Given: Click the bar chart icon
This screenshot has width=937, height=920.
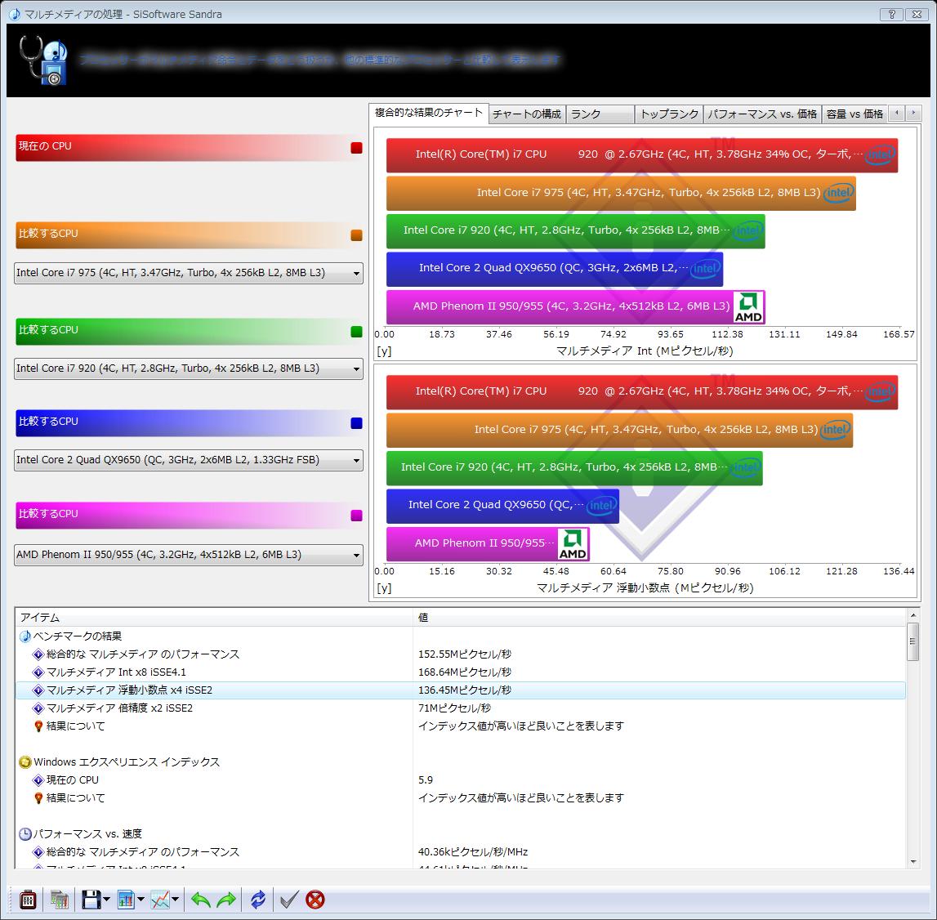Looking at the screenshot, I should coord(126,899).
